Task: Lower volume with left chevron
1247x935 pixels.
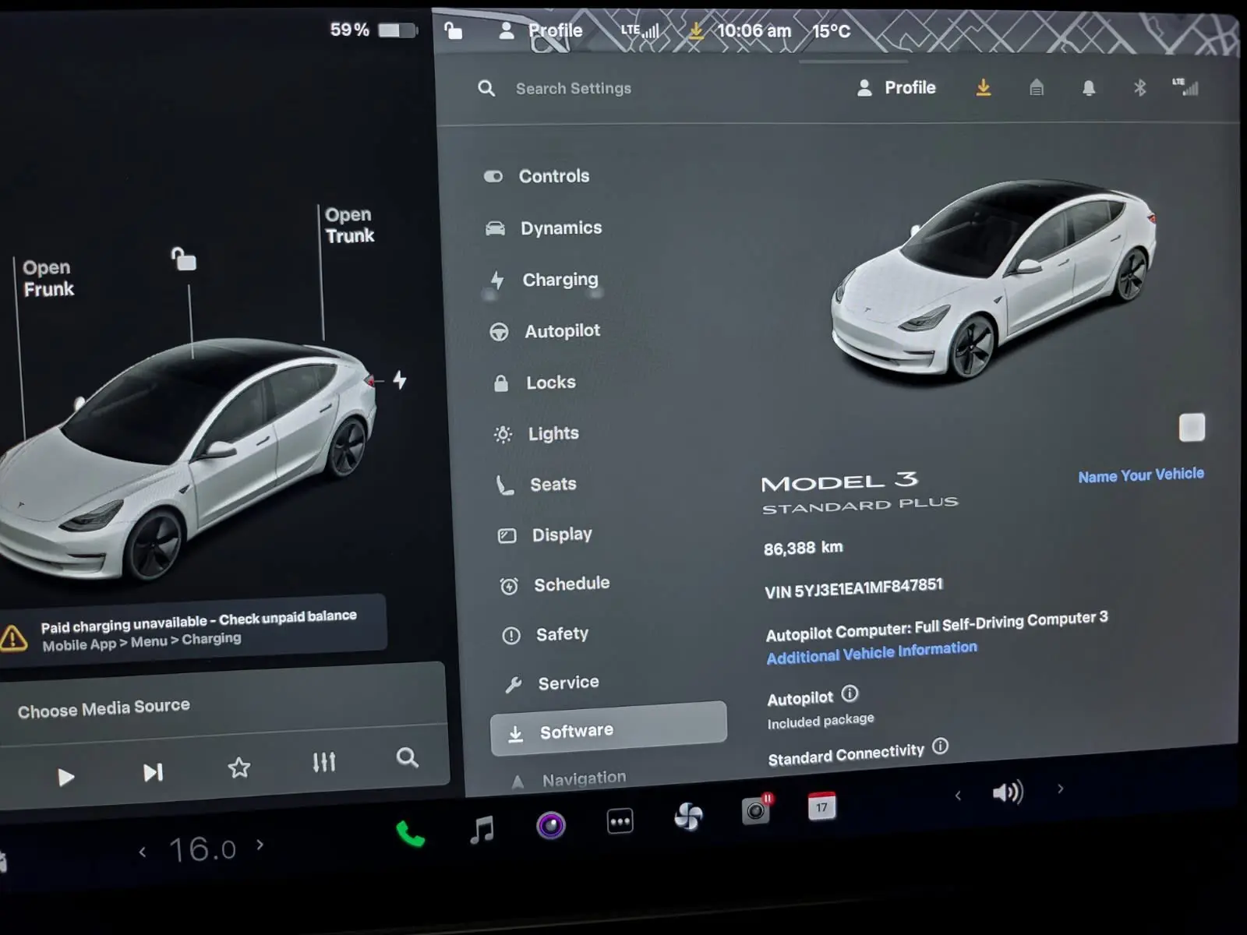Action: pyautogui.click(x=958, y=796)
